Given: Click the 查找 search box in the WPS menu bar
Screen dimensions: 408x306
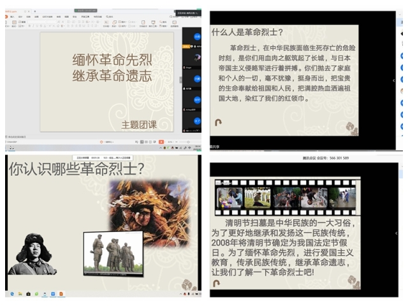Looking at the screenshot, I should tap(110, 17).
